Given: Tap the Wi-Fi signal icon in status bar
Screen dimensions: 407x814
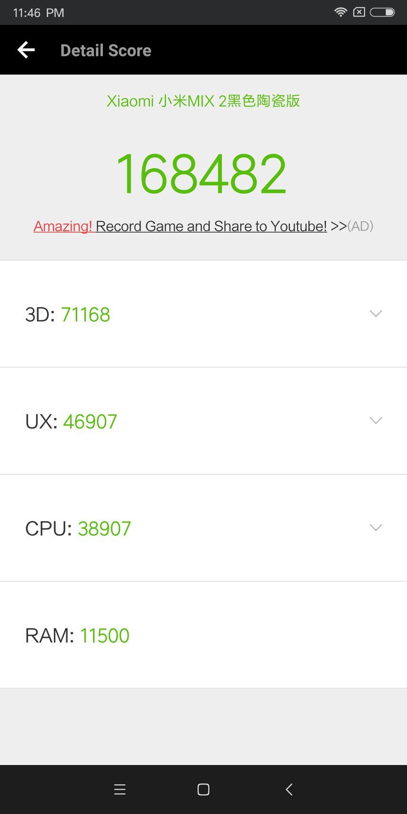Looking at the screenshot, I should tap(340, 11).
